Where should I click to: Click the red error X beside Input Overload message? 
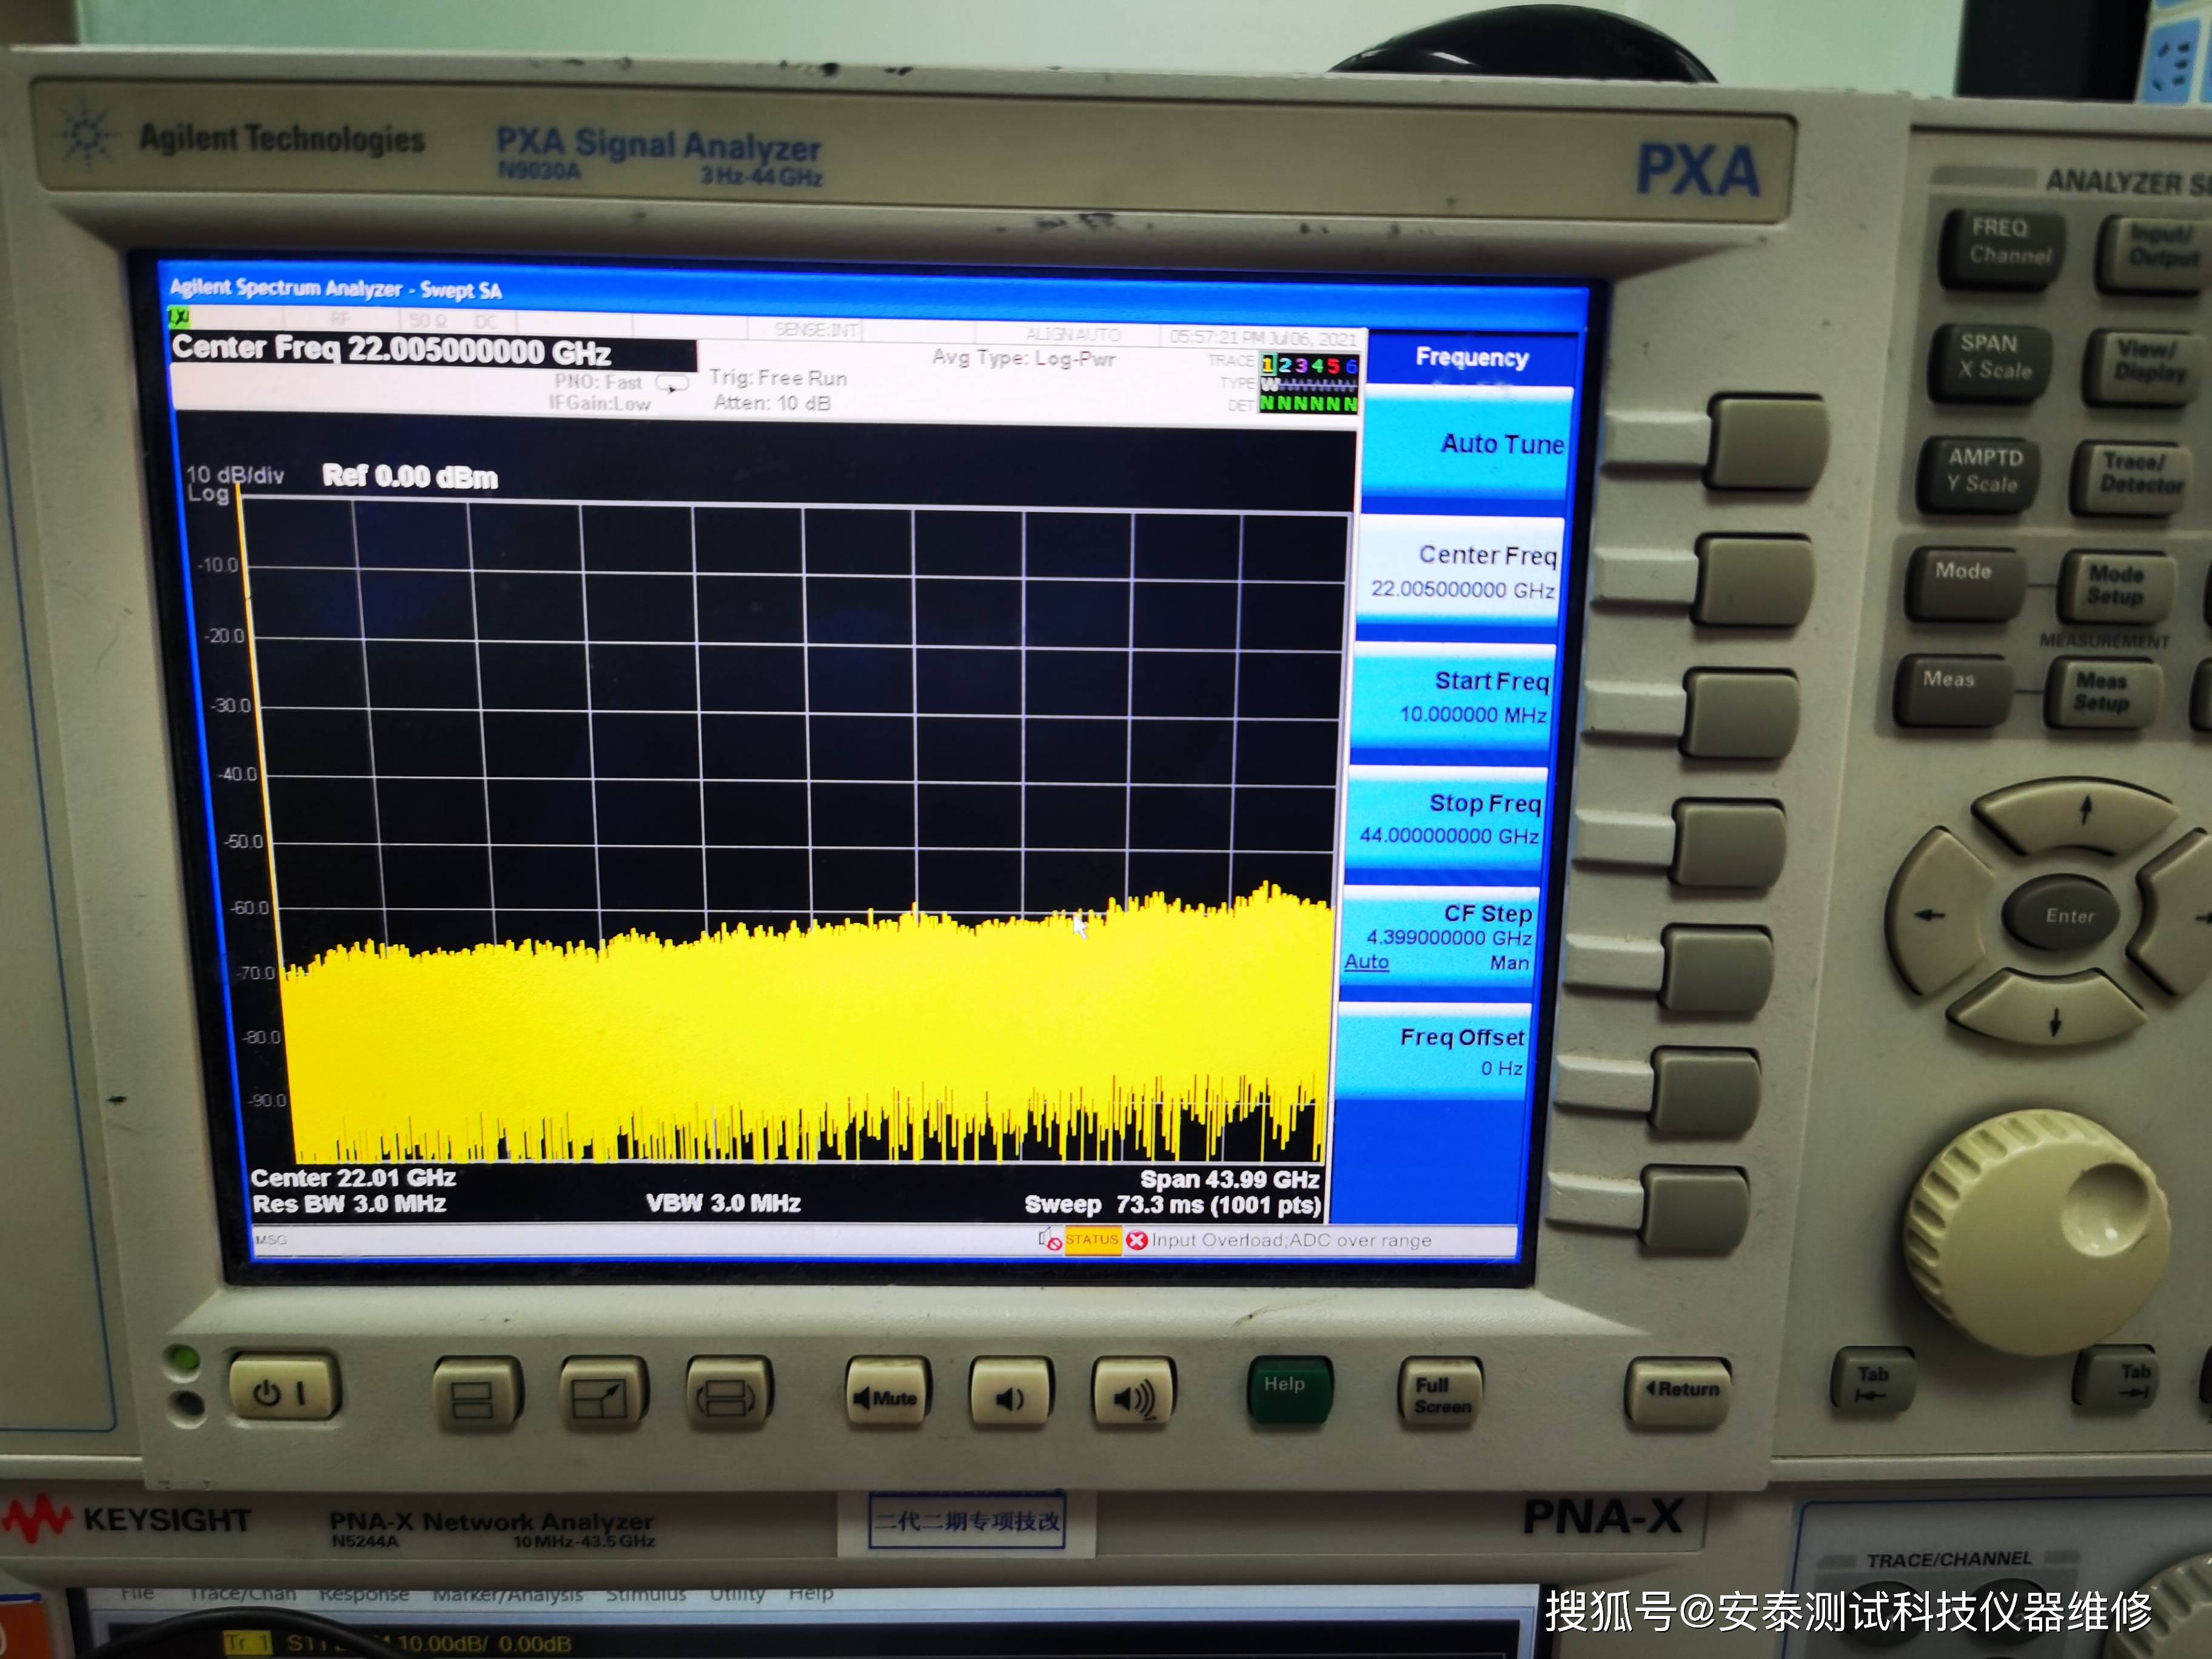[1136, 1240]
